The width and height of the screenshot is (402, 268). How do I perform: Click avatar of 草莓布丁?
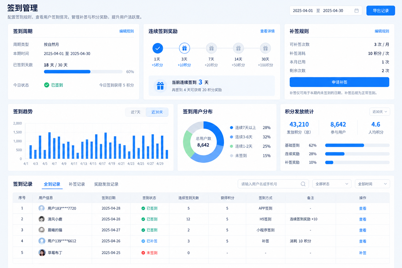pyautogui.click(x=42, y=253)
